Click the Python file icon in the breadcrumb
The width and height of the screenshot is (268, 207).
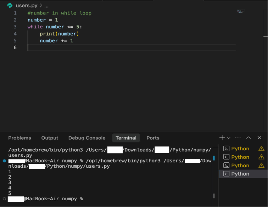10,6
